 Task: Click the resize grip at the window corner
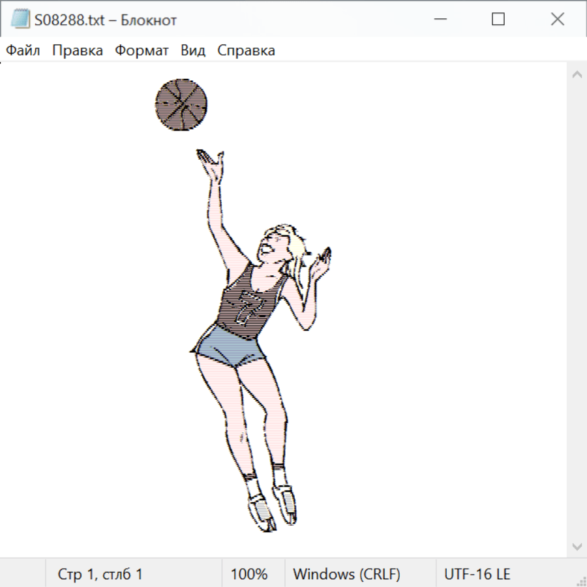pyautogui.click(x=580, y=580)
